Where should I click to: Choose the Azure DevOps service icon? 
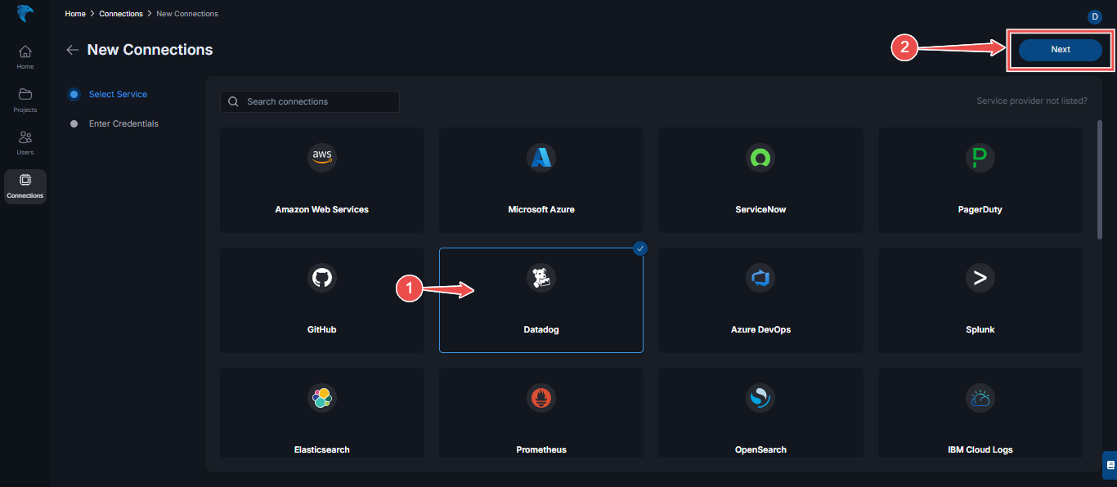760,278
